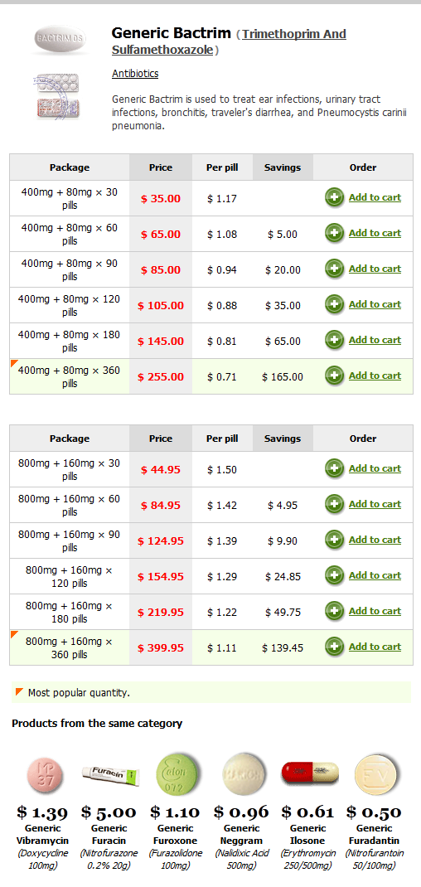421x887 pixels.
Task: Add to cart link for $ 145.00 package
Action: point(375,340)
